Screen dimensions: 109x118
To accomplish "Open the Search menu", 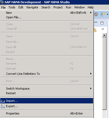I will (x=46, y=7).
